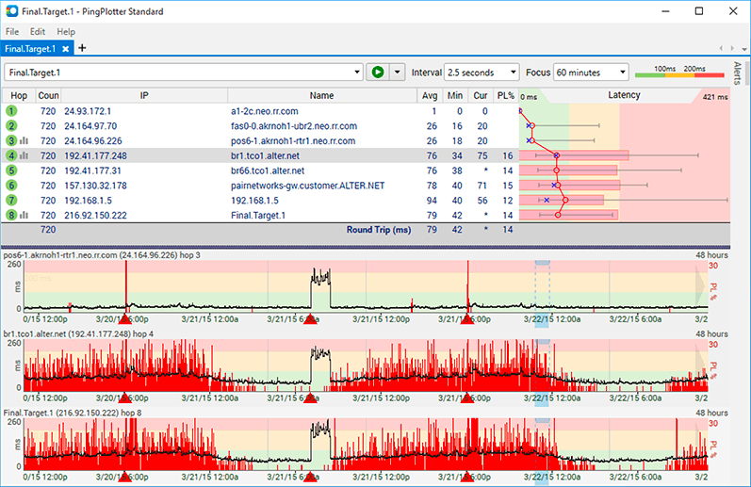Start tracing with the green play button

coord(378,73)
